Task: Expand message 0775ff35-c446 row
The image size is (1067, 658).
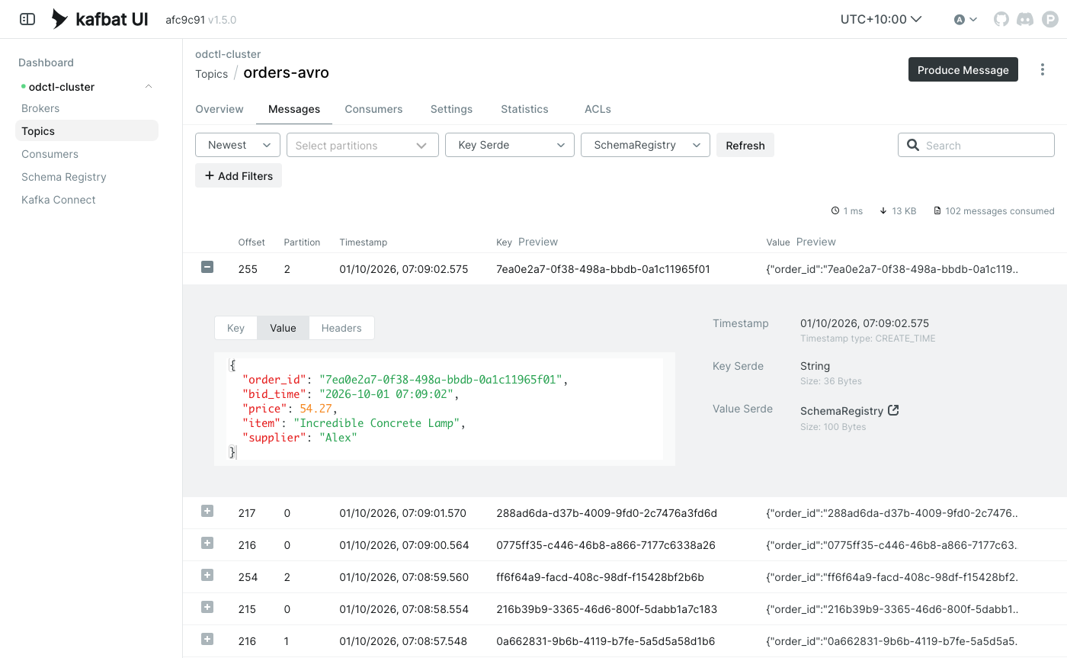Action: (207, 543)
